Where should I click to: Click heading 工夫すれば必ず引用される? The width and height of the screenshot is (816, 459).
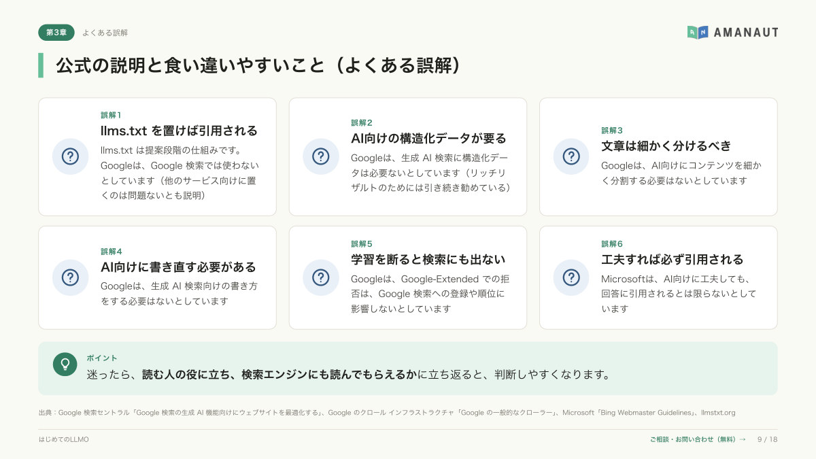[673, 260]
